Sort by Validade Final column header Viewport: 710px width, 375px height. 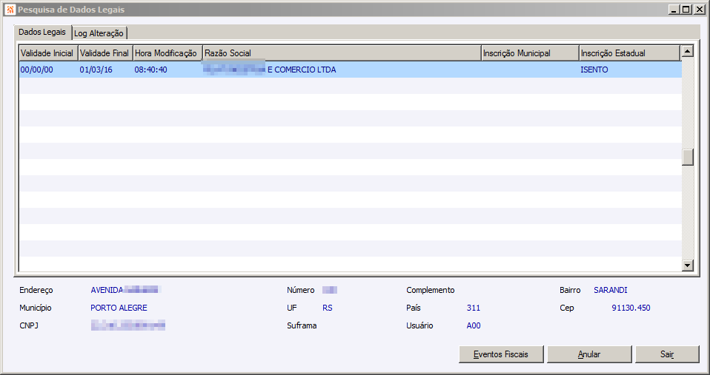pos(105,53)
